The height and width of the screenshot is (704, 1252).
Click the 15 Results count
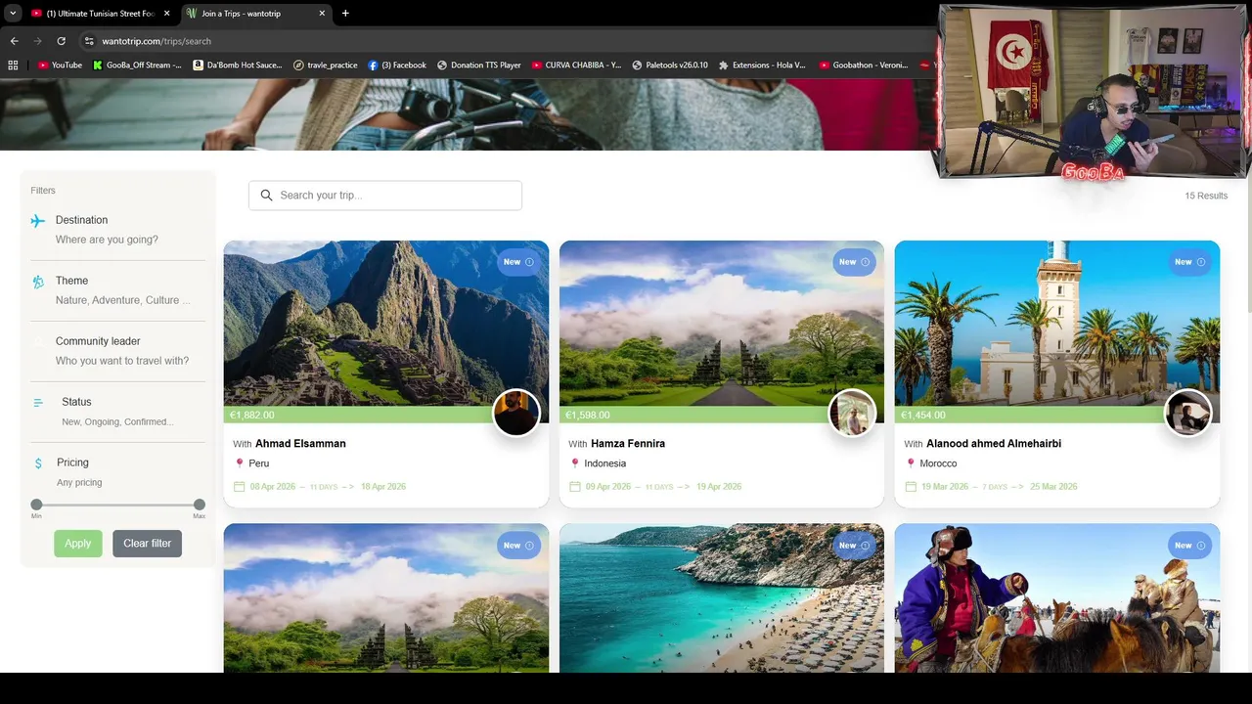click(1206, 196)
